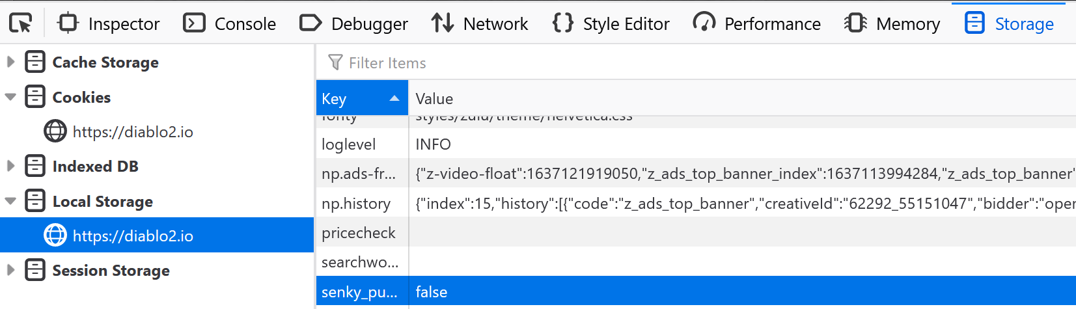
Task: Click the Storage tab icon
Action: tap(974, 23)
